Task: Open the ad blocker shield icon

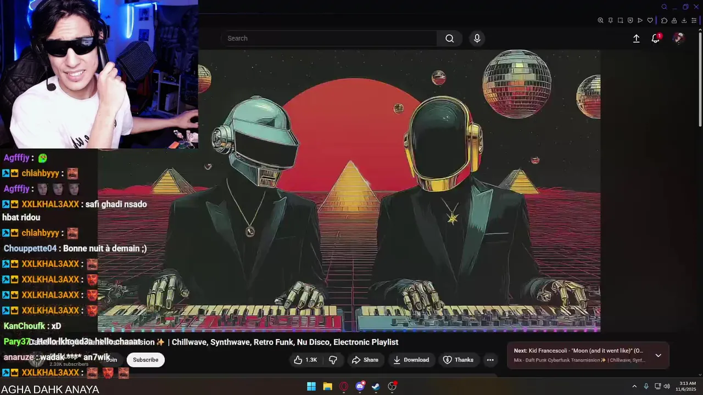Action: click(x=630, y=20)
